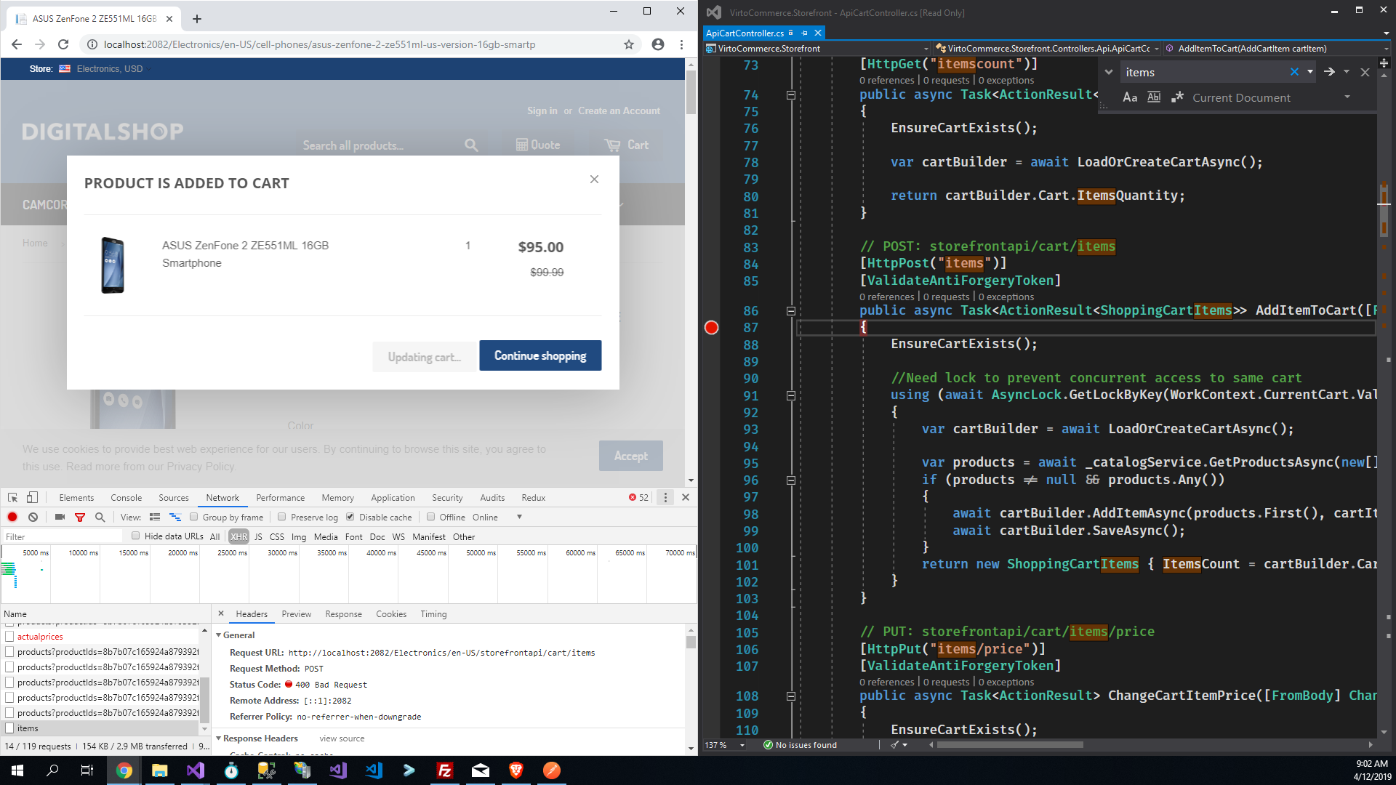Collapse the code region at line 86

(x=790, y=310)
